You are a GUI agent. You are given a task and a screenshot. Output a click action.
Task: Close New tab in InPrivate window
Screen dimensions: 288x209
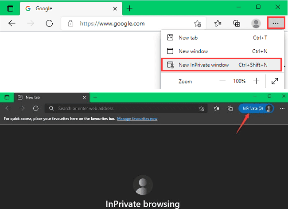(x=84, y=97)
